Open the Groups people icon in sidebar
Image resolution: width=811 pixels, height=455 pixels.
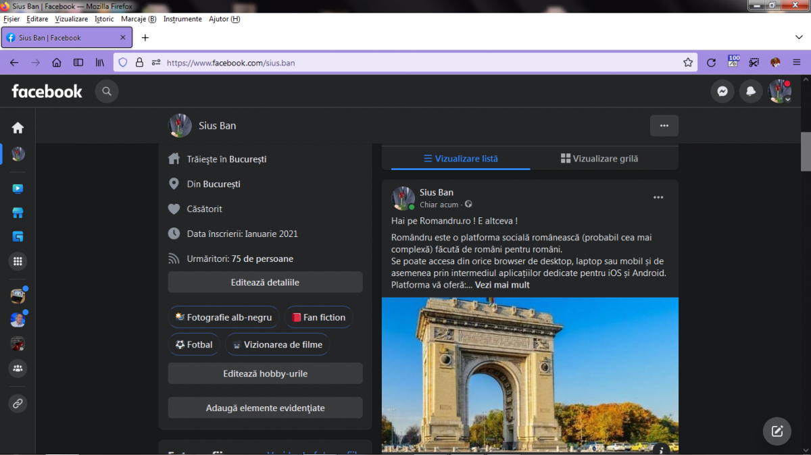[x=18, y=369]
